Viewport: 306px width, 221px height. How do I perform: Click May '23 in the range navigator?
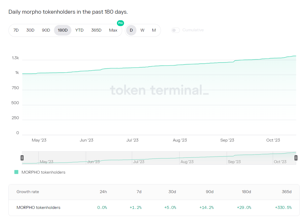click(46, 162)
